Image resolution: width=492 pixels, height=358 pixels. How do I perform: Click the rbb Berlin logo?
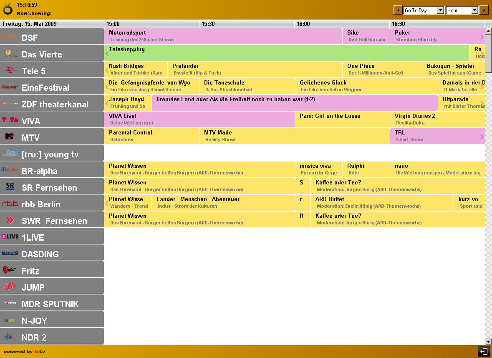pos(10,204)
